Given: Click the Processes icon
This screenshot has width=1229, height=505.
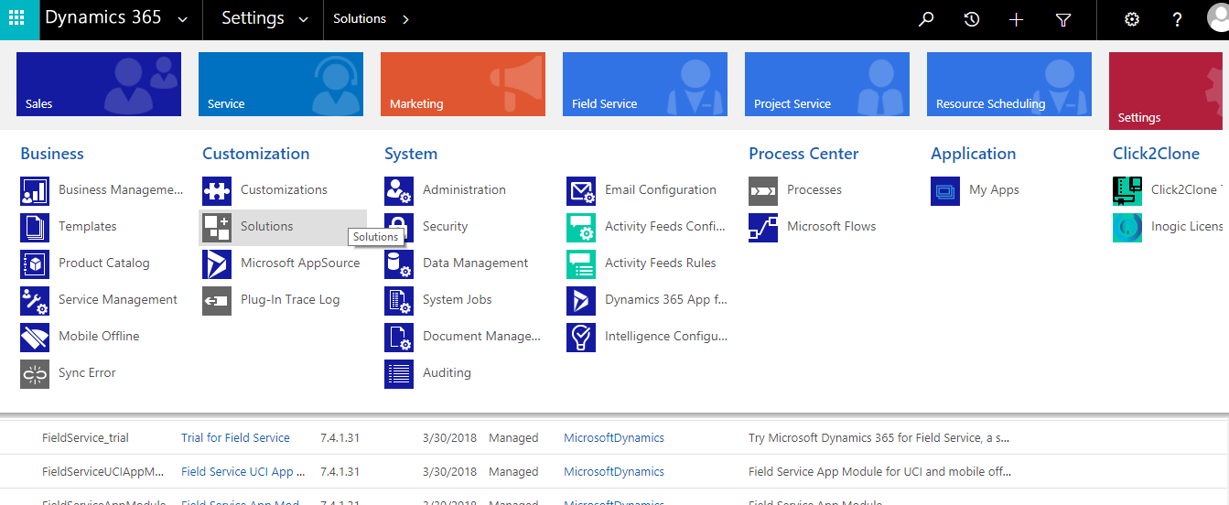Looking at the screenshot, I should point(763,191).
